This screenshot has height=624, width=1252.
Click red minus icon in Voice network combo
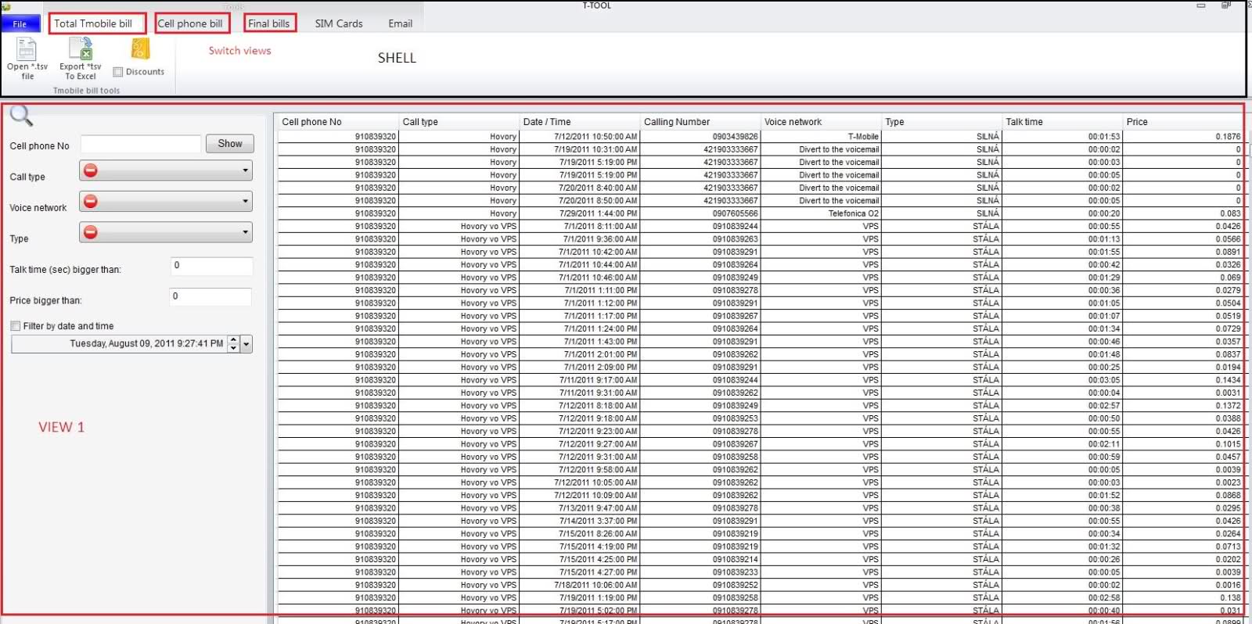[x=91, y=201]
